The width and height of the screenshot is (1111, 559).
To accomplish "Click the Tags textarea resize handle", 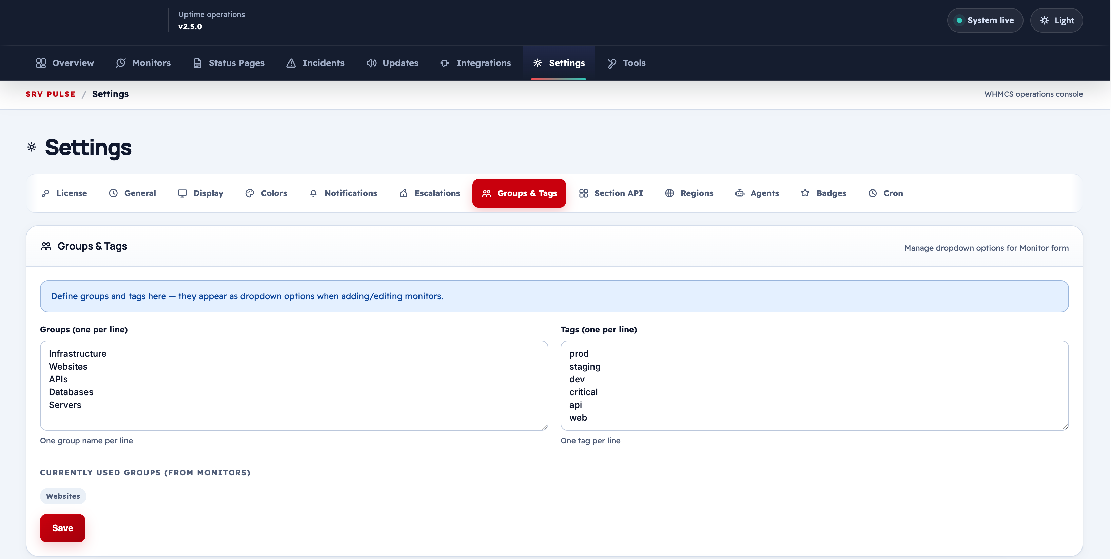I will coord(1065,427).
